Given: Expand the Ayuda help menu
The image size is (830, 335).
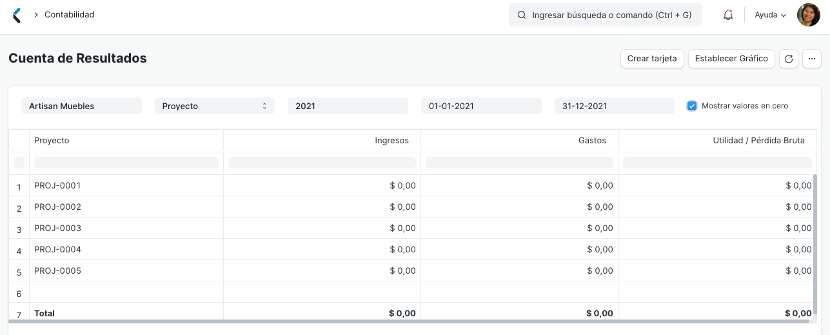Looking at the screenshot, I should click(771, 15).
